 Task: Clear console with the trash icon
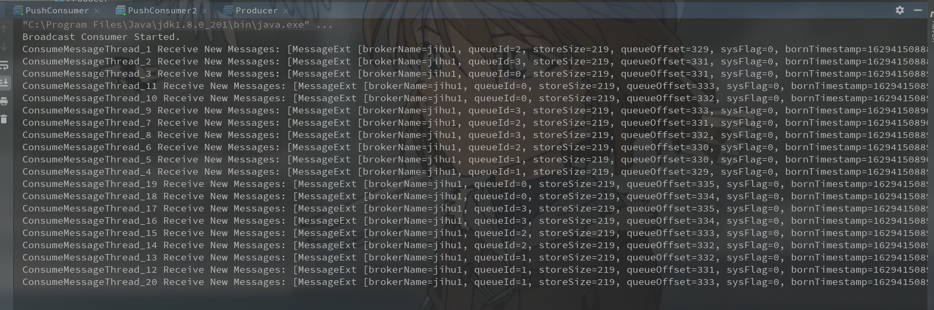[4, 119]
